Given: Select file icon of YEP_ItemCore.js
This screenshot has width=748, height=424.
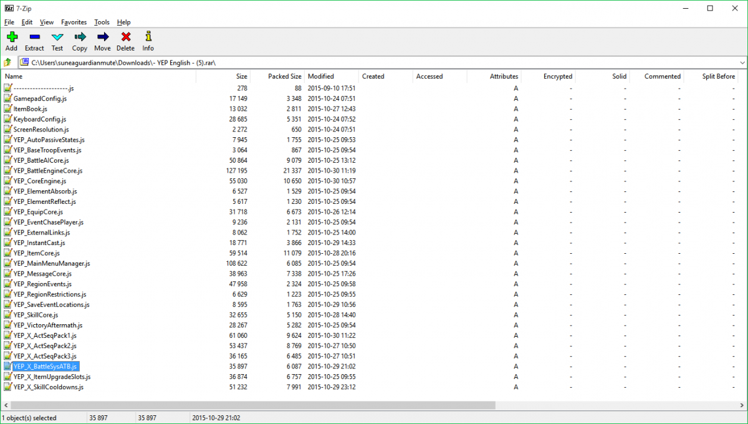Looking at the screenshot, I should [7, 253].
